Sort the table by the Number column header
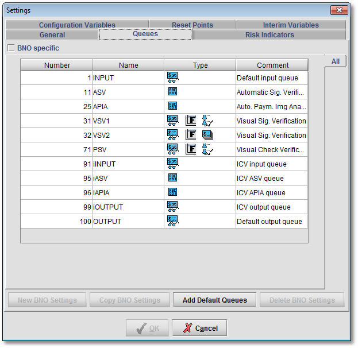 click(56, 65)
